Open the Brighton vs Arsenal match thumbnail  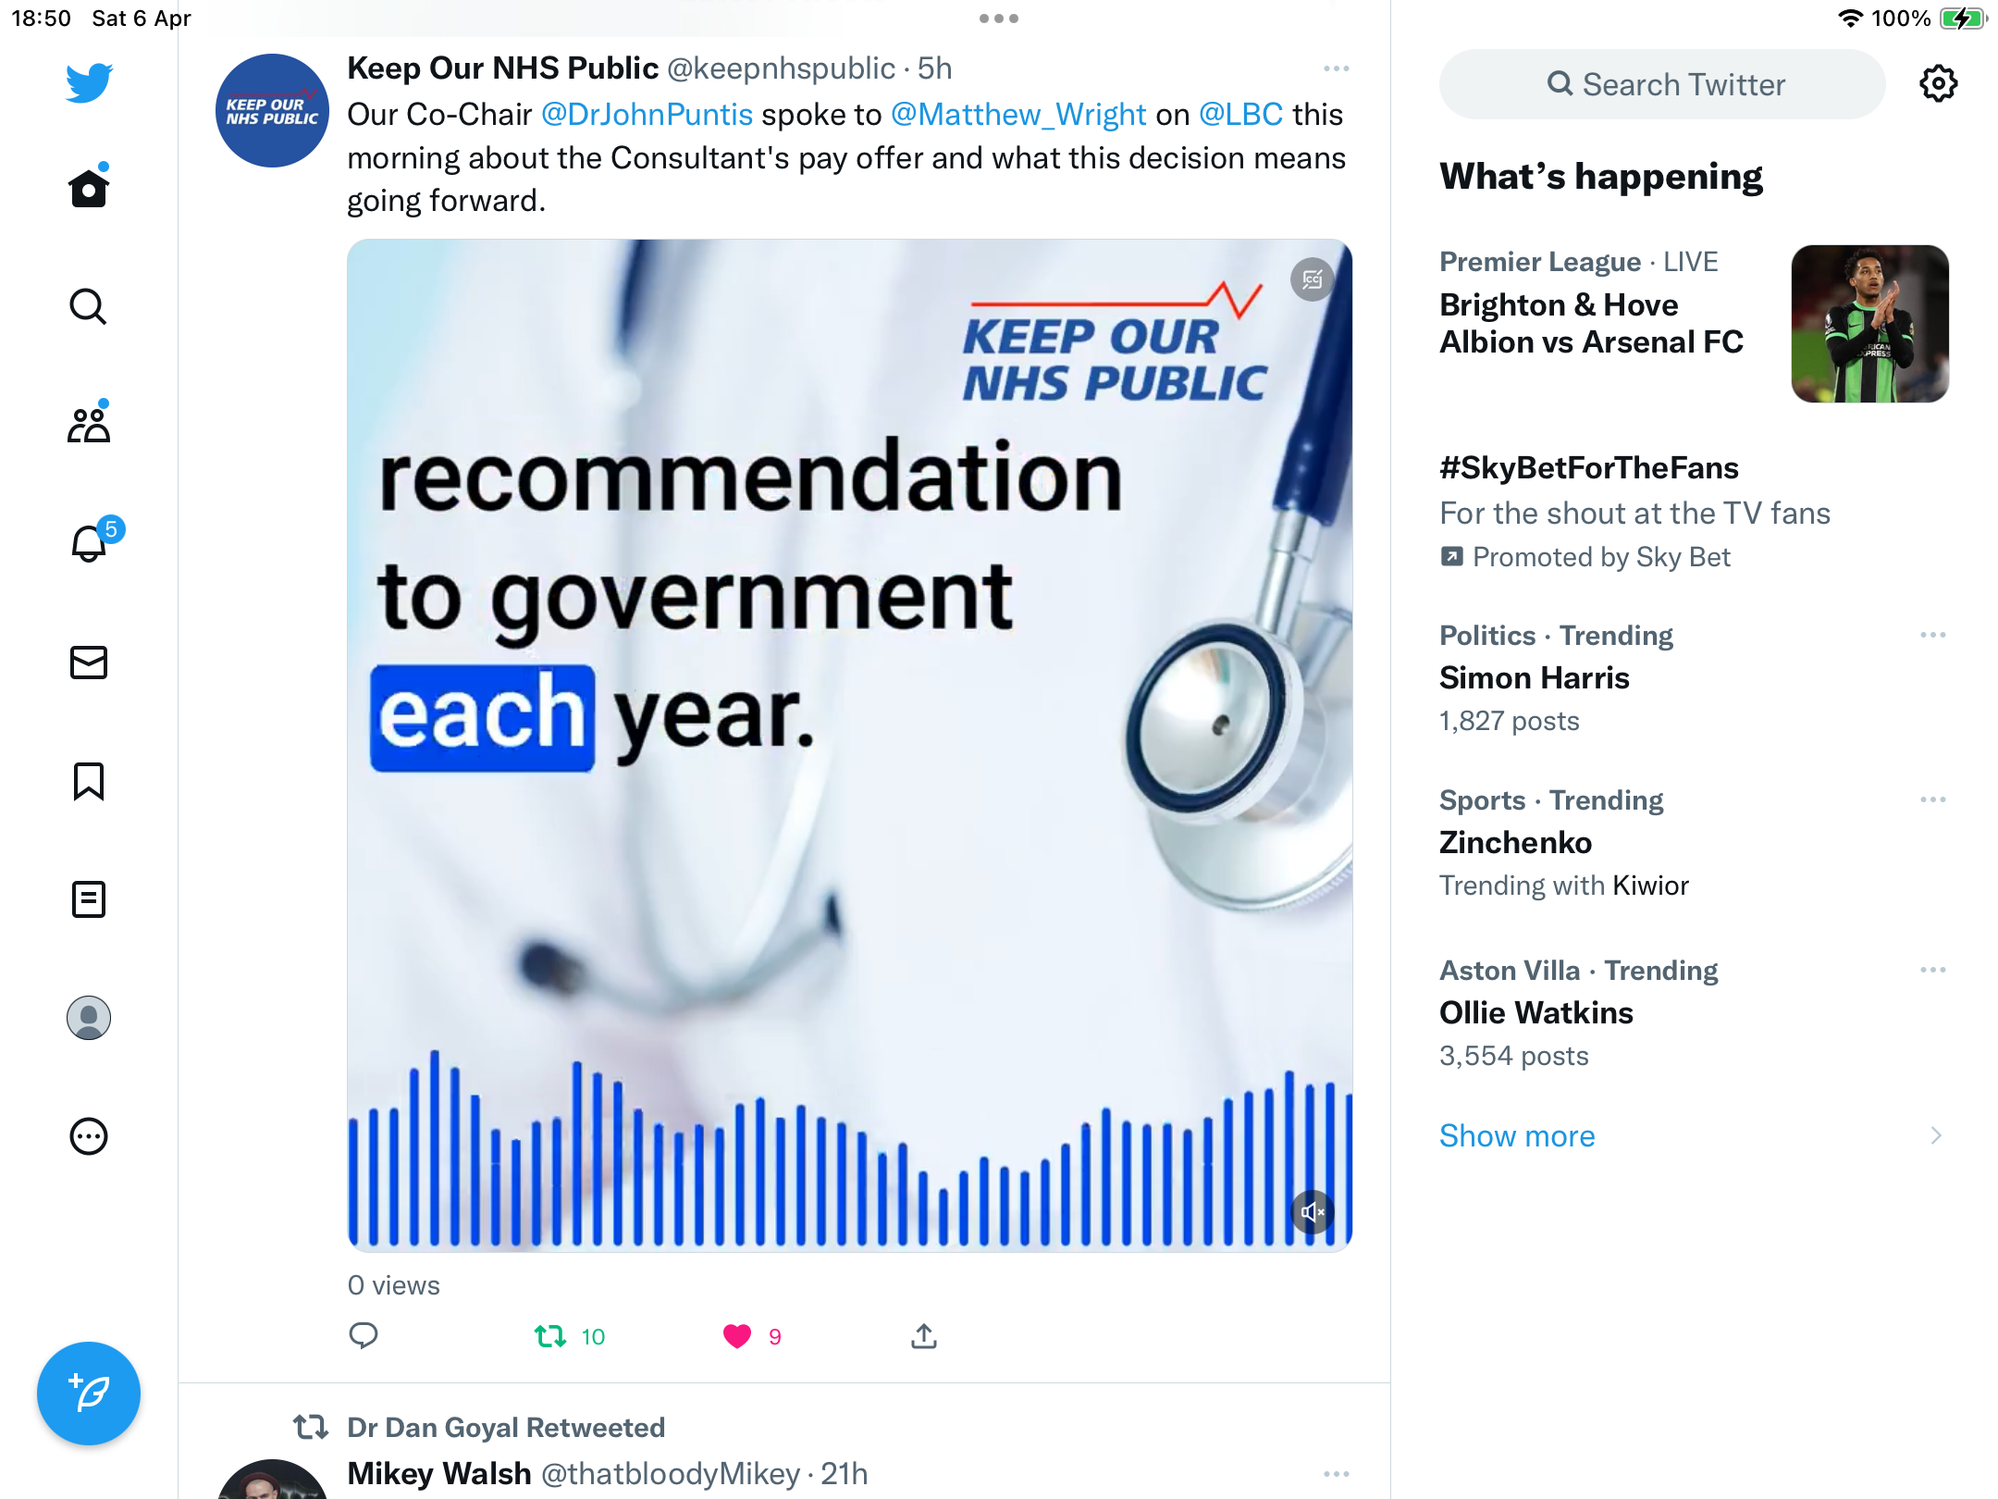(x=1870, y=324)
